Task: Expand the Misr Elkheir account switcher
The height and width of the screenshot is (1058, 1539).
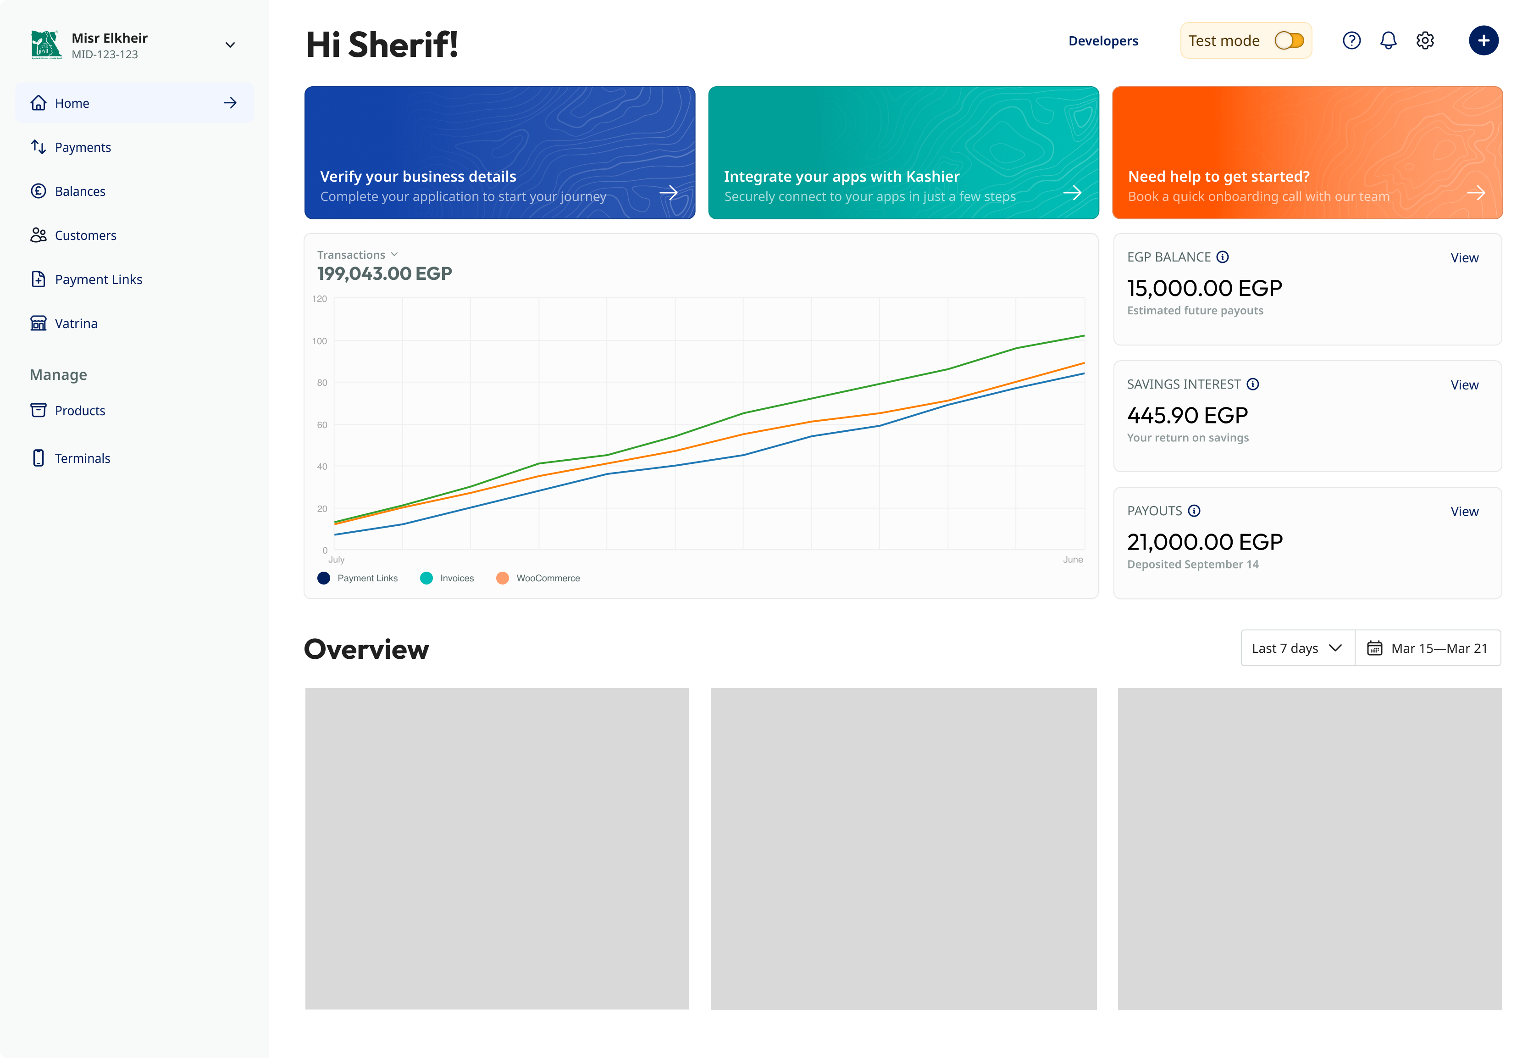Action: coord(230,45)
